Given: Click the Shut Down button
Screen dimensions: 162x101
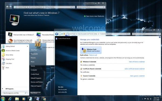Looking at the screenshot, I should (34, 93).
